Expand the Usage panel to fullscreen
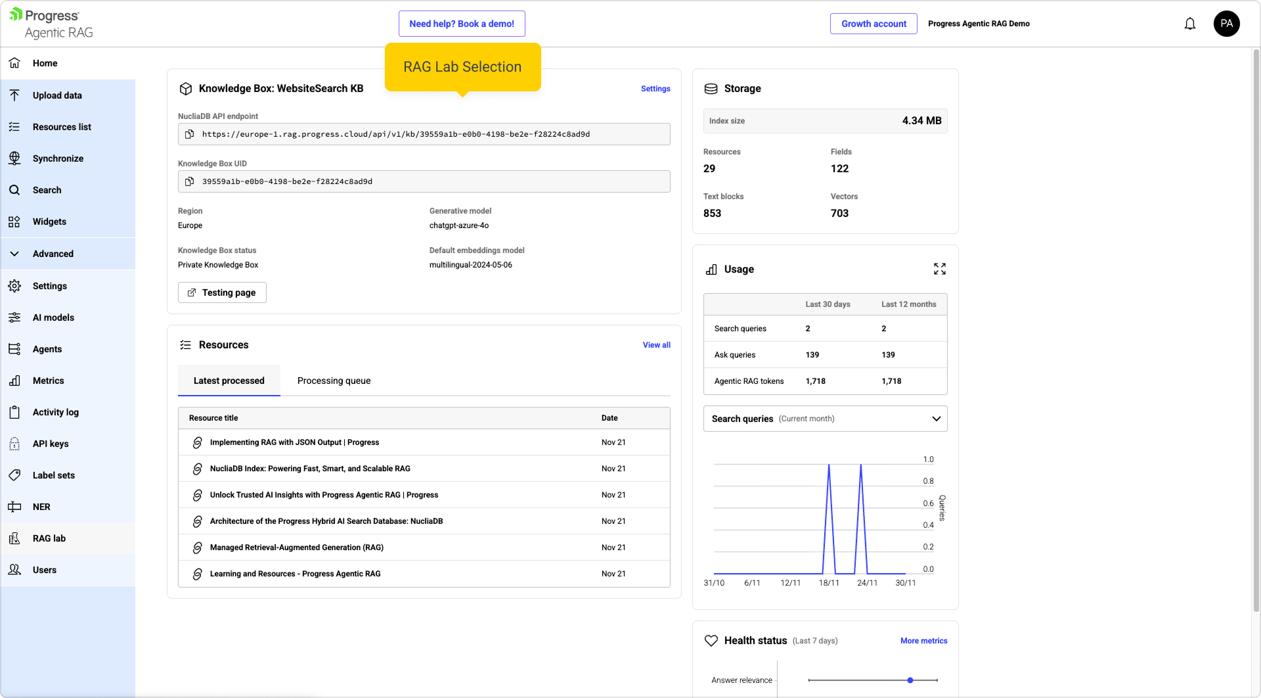Screen dimensions: 1261x698 point(939,269)
